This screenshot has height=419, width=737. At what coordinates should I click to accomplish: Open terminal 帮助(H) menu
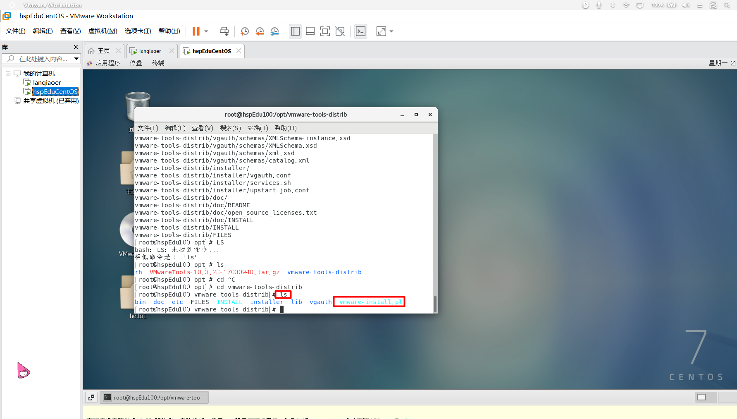[286, 128]
